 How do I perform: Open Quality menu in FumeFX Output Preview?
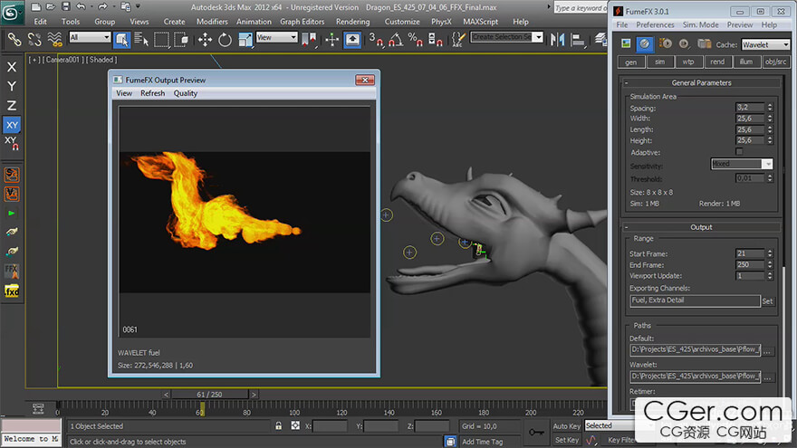click(x=186, y=93)
